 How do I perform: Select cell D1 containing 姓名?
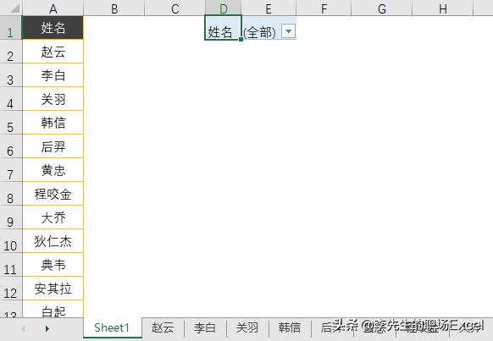coord(223,28)
